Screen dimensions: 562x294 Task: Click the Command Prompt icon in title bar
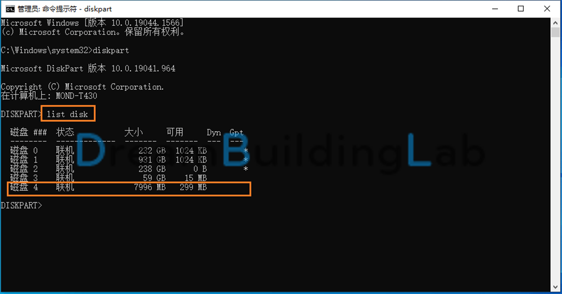click(10, 8)
